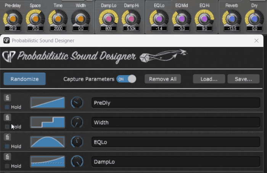Click the trash icon for EQLo row
Viewport: 267px width, 173px height.
point(7,137)
